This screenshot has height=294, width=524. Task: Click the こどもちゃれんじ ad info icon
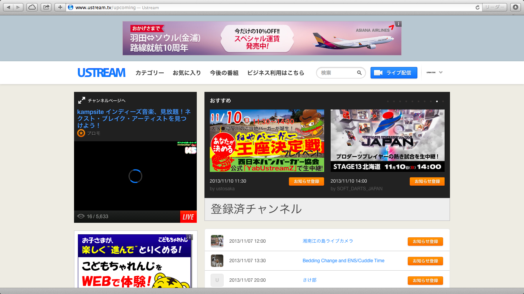tap(189, 237)
